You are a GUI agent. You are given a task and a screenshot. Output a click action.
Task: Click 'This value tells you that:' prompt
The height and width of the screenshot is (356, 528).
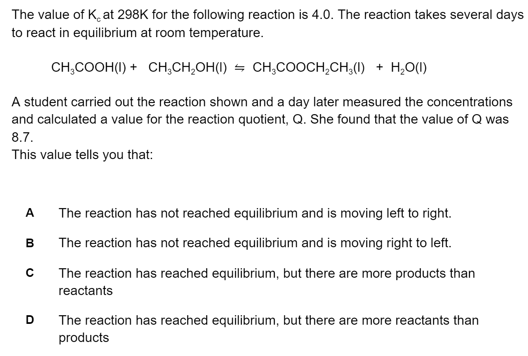click(x=82, y=155)
